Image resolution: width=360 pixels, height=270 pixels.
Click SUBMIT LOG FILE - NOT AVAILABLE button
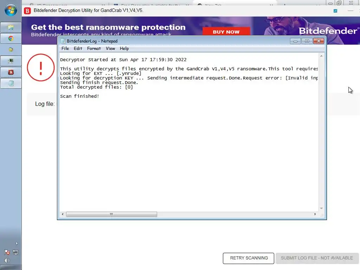coord(317,258)
